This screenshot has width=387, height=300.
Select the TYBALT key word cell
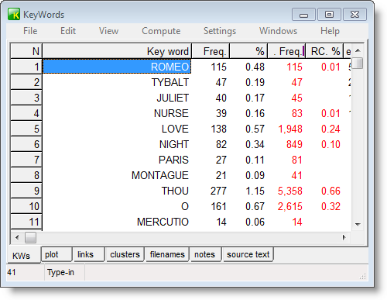117,82
